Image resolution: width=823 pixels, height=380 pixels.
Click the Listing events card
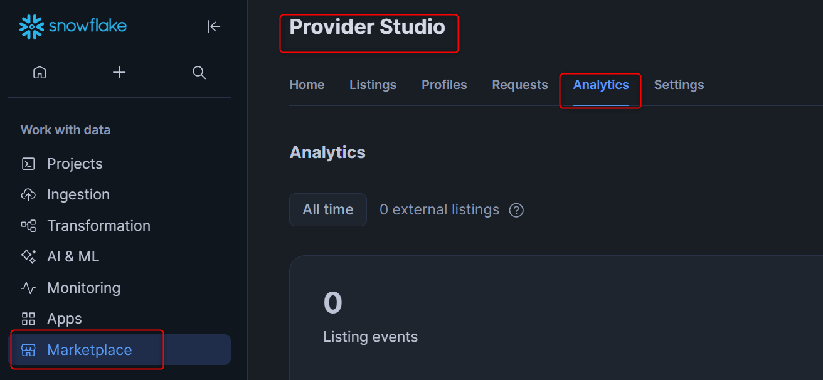tap(556, 317)
